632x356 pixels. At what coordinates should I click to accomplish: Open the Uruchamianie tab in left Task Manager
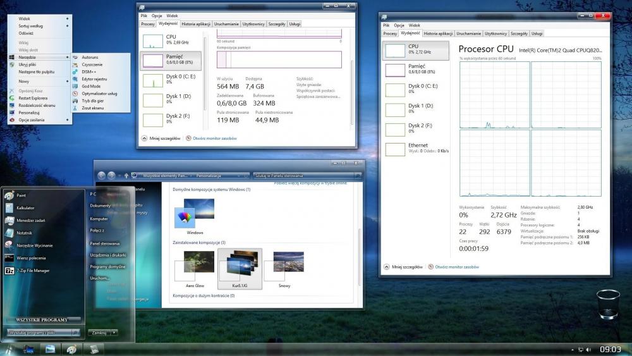pyautogui.click(x=226, y=24)
